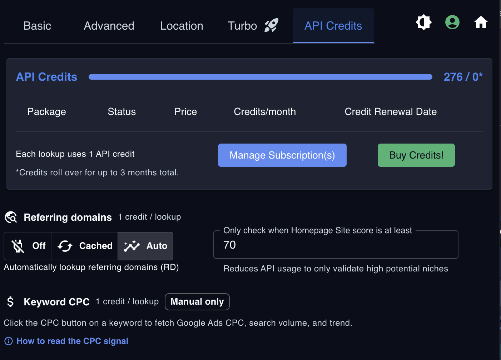Click the Keyword CPC heading

coord(57,302)
